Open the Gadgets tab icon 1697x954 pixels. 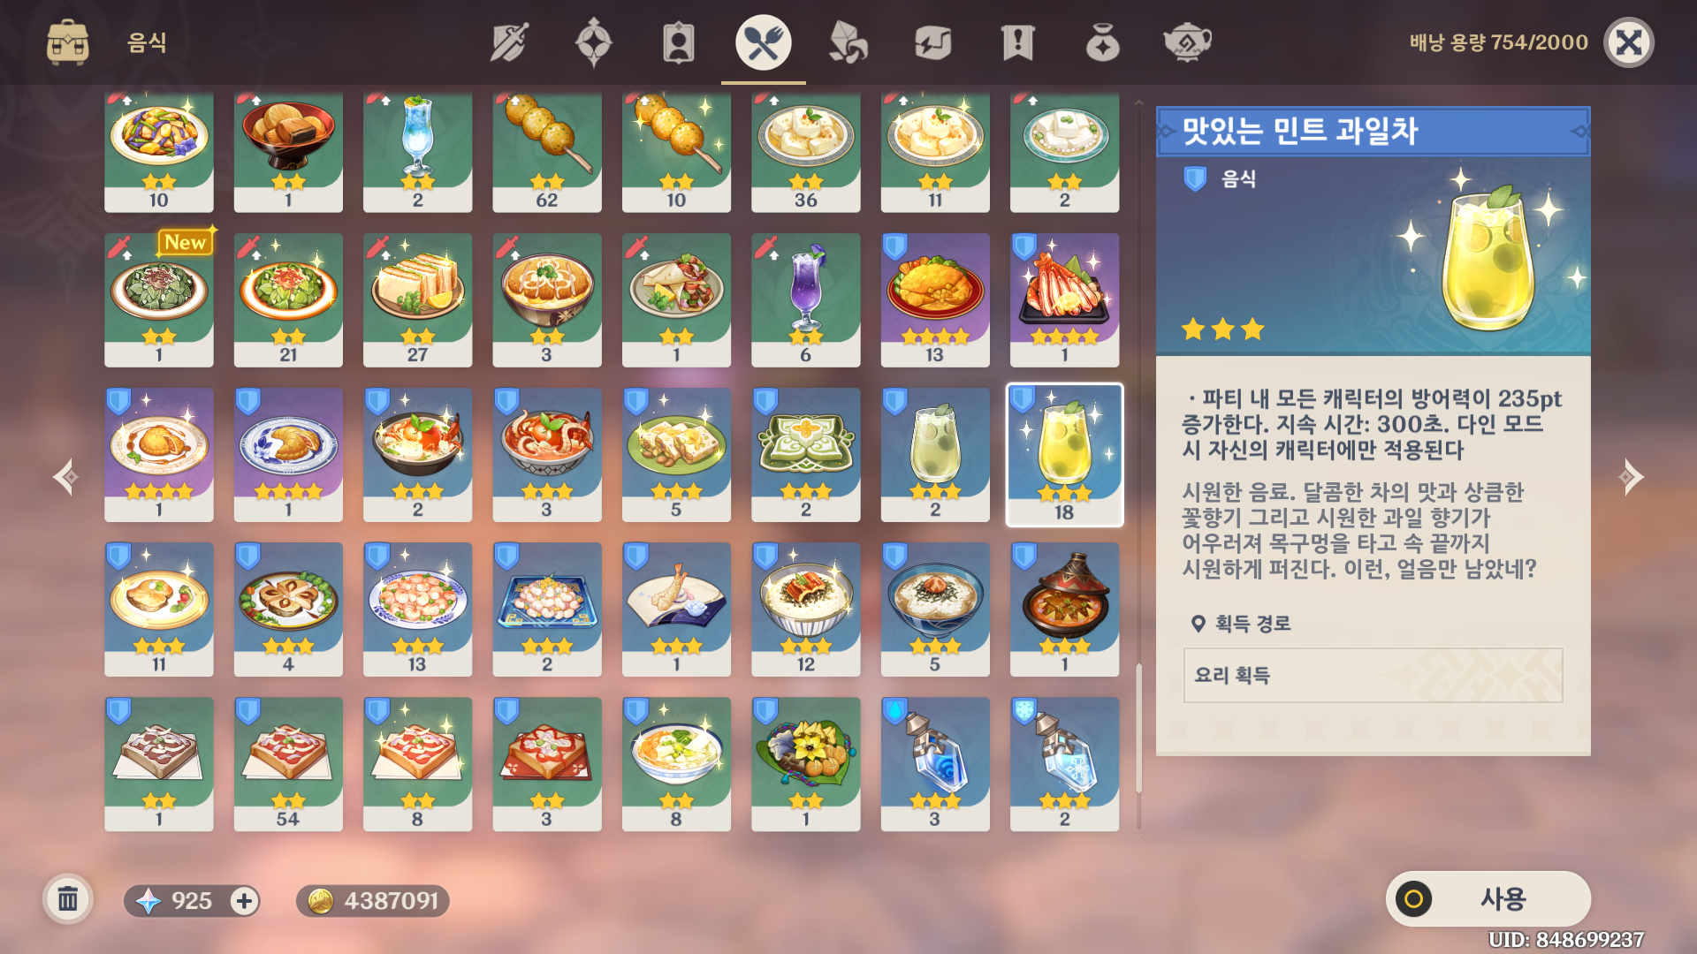[x=933, y=42]
